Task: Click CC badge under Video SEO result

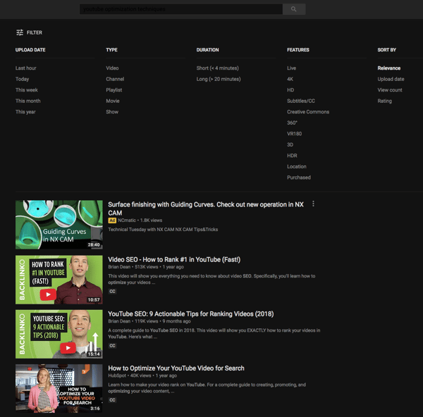Action: [112, 291]
